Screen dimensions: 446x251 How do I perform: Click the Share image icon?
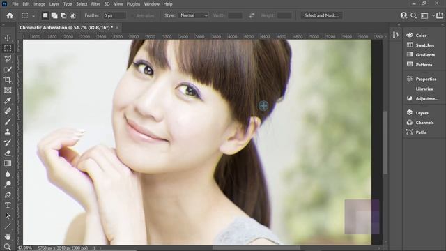click(440, 15)
